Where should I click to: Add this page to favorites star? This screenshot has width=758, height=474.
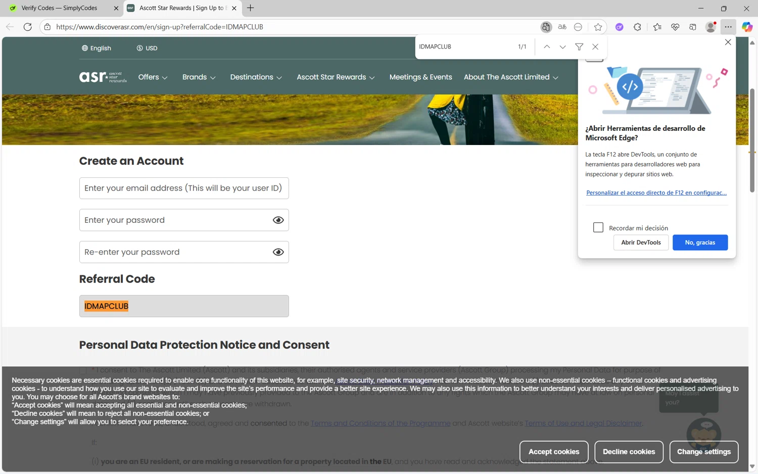click(x=598, y=27)
